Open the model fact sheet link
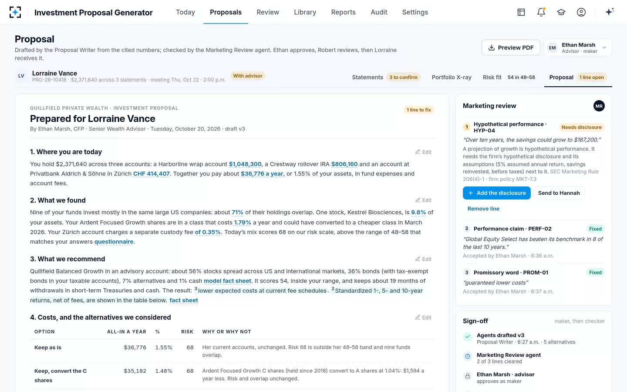 [228, 281]
